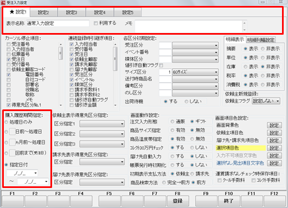Open the start date picker under 指定日付
Image resolution: width=288 pixels, height=208 pixels.
35,173
